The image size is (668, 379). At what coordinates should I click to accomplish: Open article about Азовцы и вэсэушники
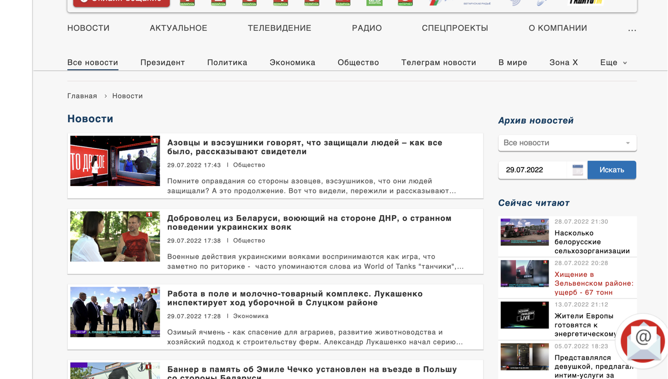[x=305, y=147]
